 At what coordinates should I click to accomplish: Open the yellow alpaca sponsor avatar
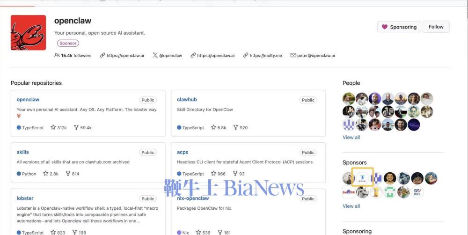[x=376, y=192]
